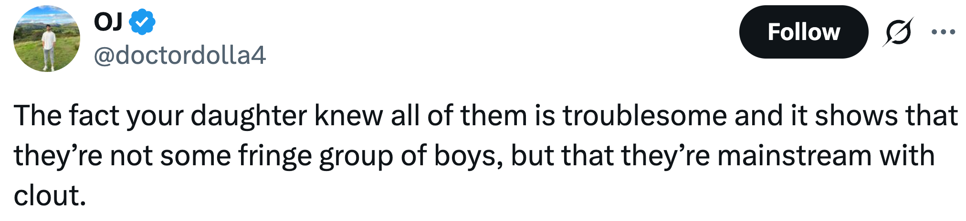Click the word 'group' in the tweet
This screenshot has height=221, width=966.
[x=356, y=156]
